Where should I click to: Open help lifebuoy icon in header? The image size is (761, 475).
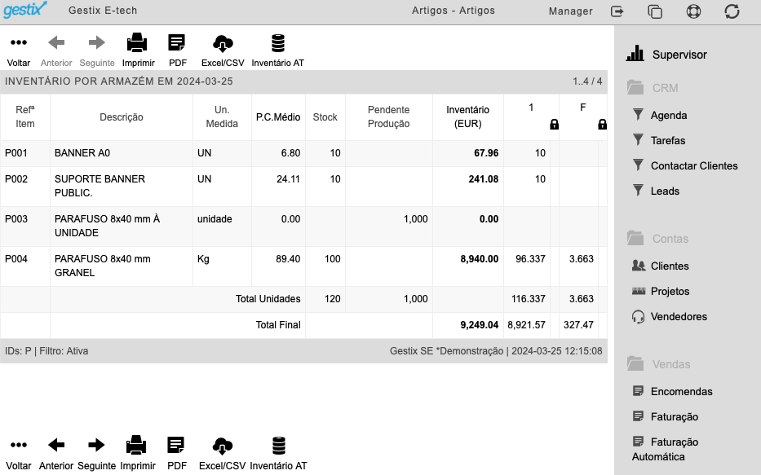click(693, 11)
